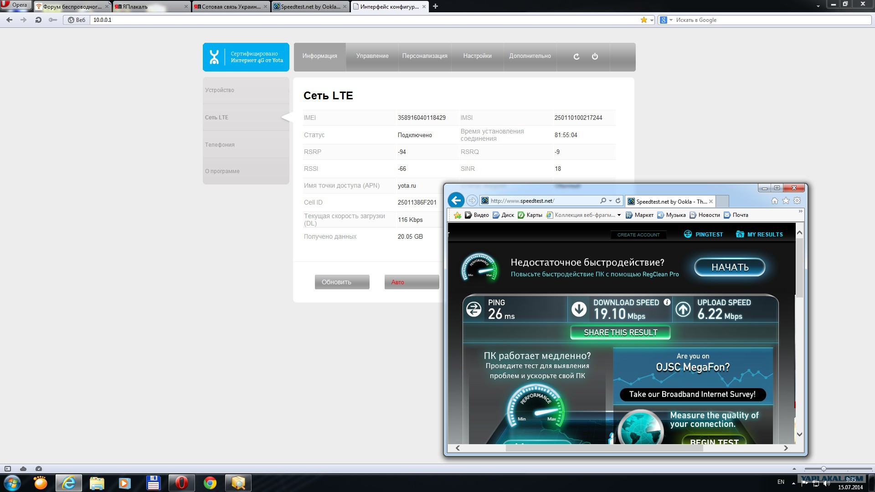Open the IE address bar dropdown arrow

(x=610, y=201)
